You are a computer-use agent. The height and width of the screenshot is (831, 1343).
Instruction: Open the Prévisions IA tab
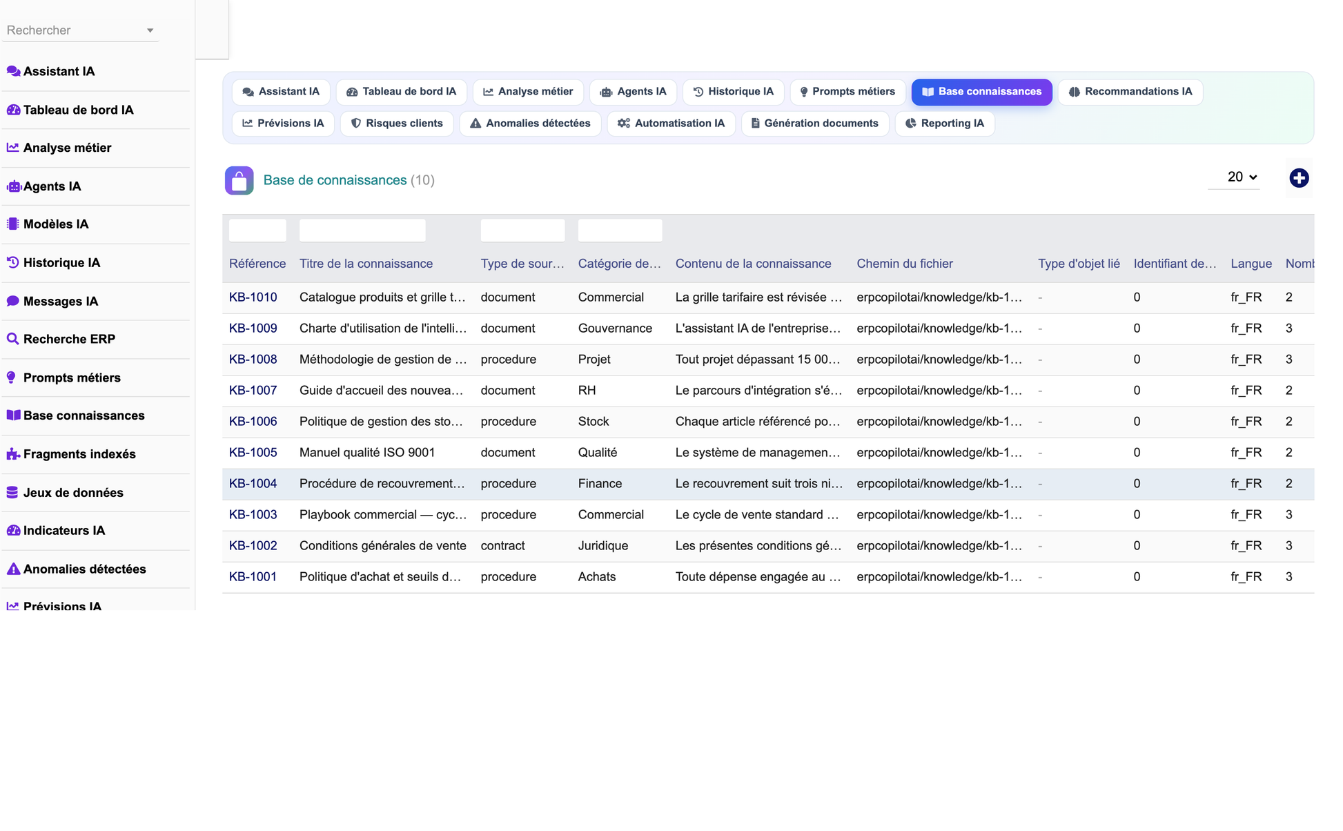click(283, 124)
